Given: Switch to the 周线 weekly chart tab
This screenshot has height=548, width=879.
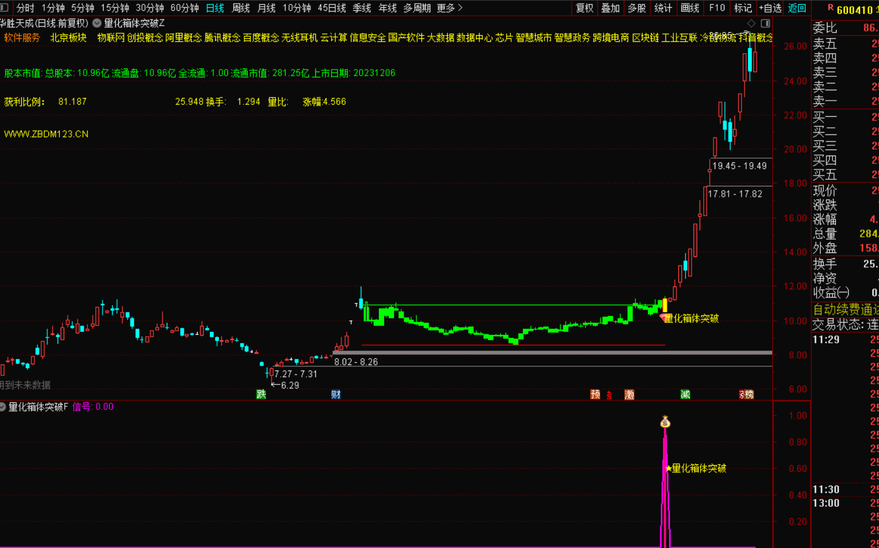Looking at the screenshot, I should pyautogui.click(x=241, y=8).
